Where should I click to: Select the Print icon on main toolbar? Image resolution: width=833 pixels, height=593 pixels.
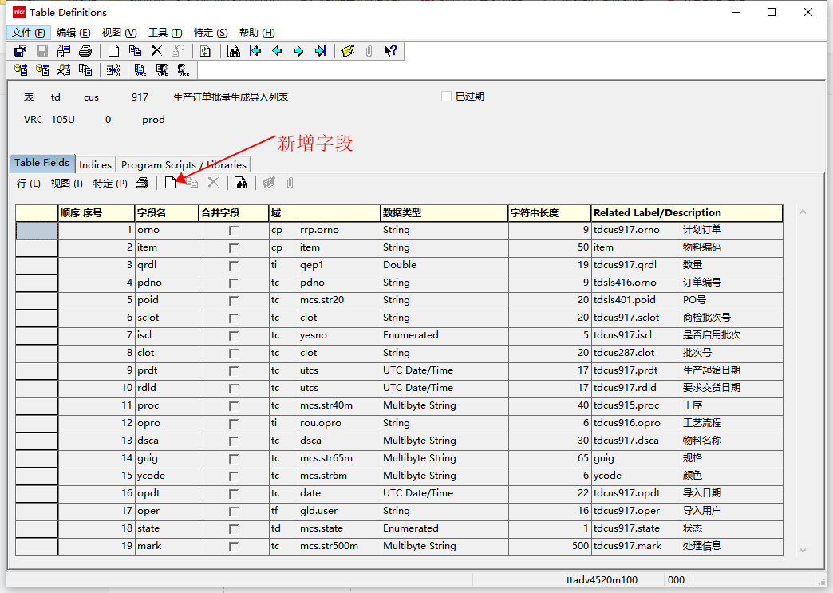tap(85, 50)
